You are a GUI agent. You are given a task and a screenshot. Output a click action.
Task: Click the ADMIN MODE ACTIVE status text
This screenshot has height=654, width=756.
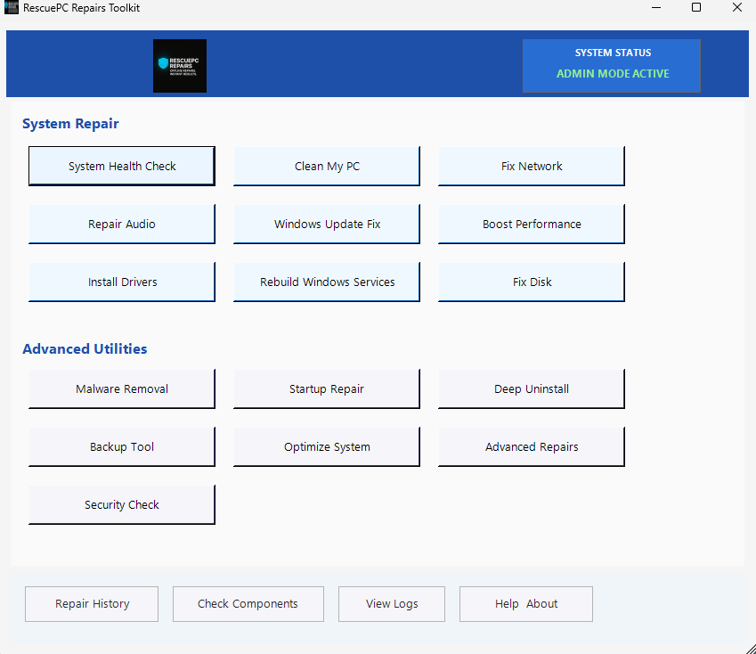613,74
